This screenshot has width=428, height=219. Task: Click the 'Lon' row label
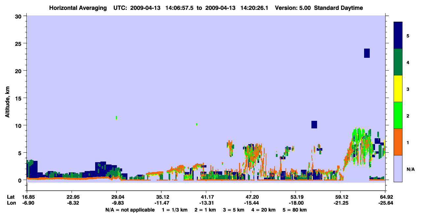11,203
